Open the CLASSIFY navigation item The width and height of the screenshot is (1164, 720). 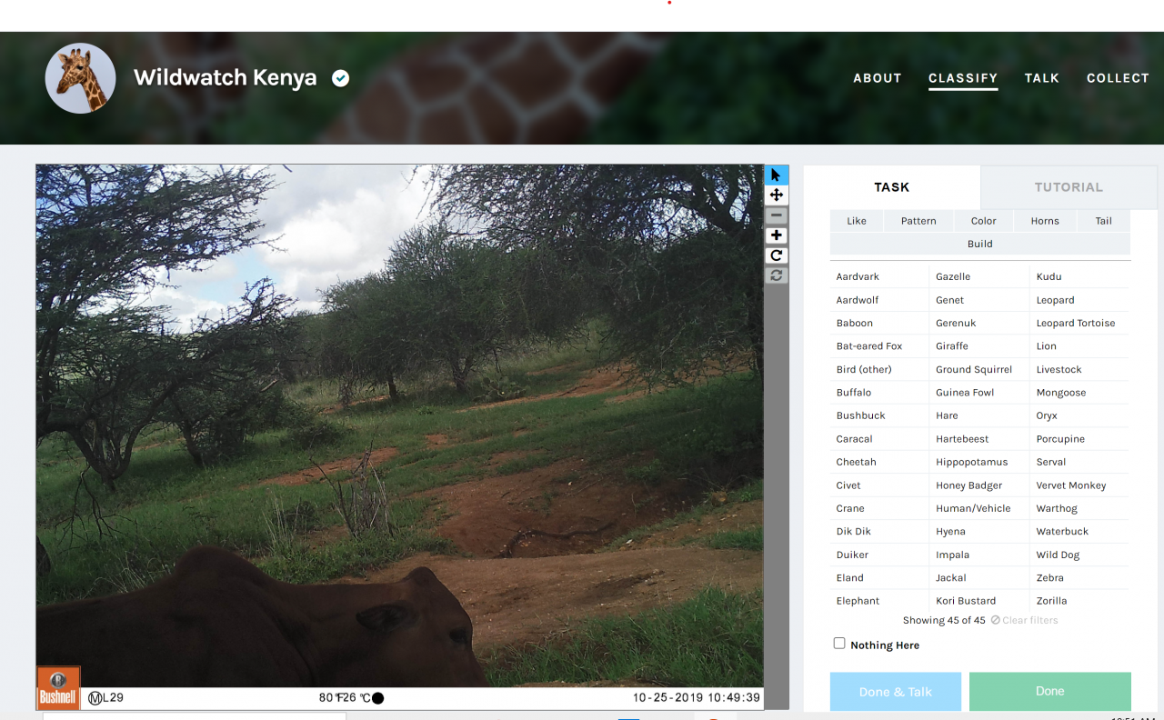pyautogui.click(x=963, y=78)
